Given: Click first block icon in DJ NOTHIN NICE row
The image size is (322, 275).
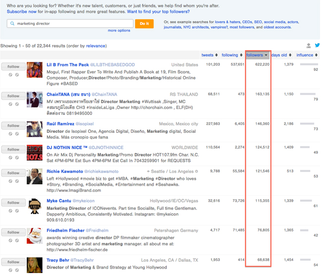Looking at the screenshot, I should [x=10, y=158].
